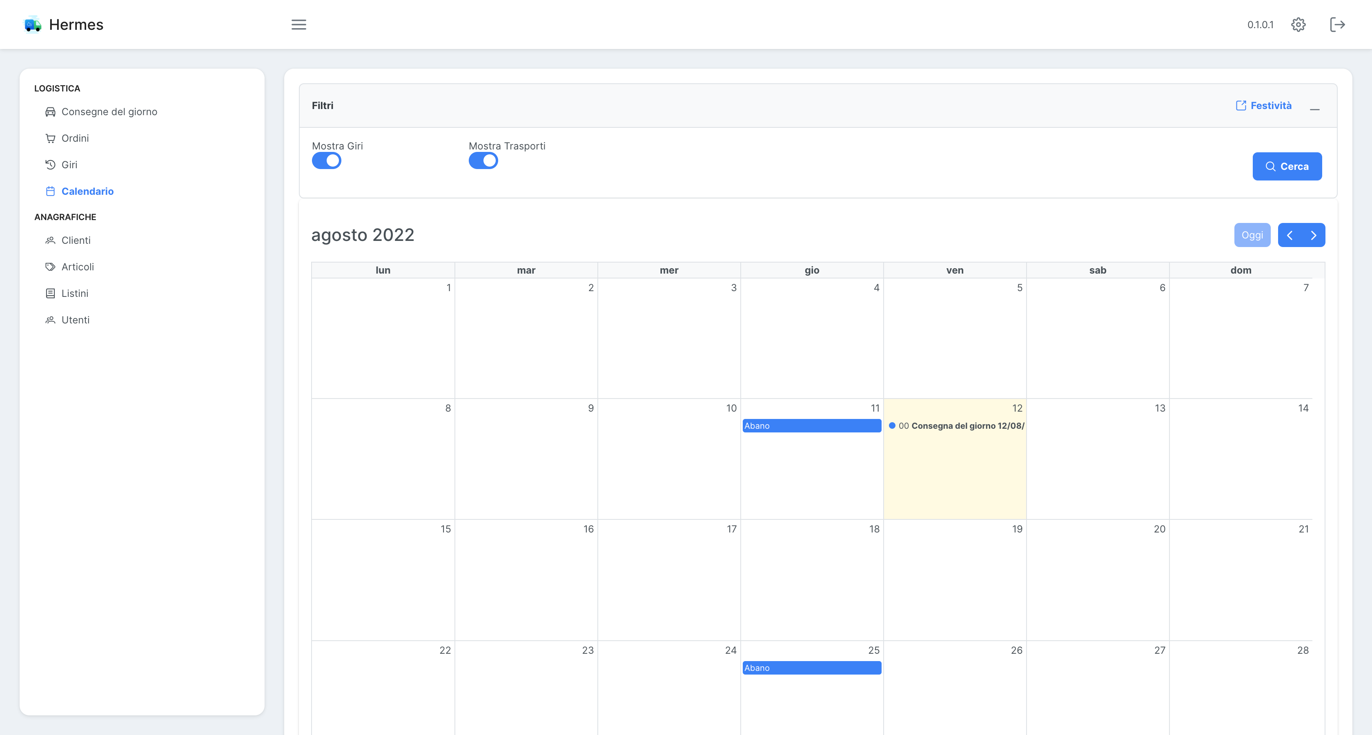Collapse the Filtri panel

point(1314,109)
